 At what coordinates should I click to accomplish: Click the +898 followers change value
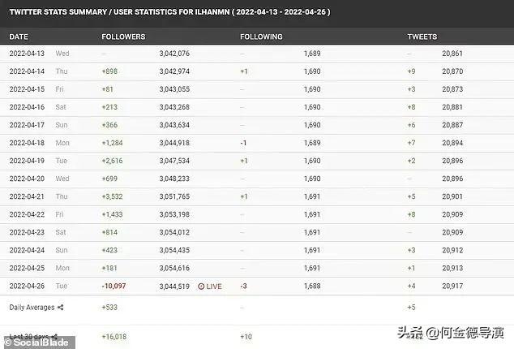pos(109,71)
